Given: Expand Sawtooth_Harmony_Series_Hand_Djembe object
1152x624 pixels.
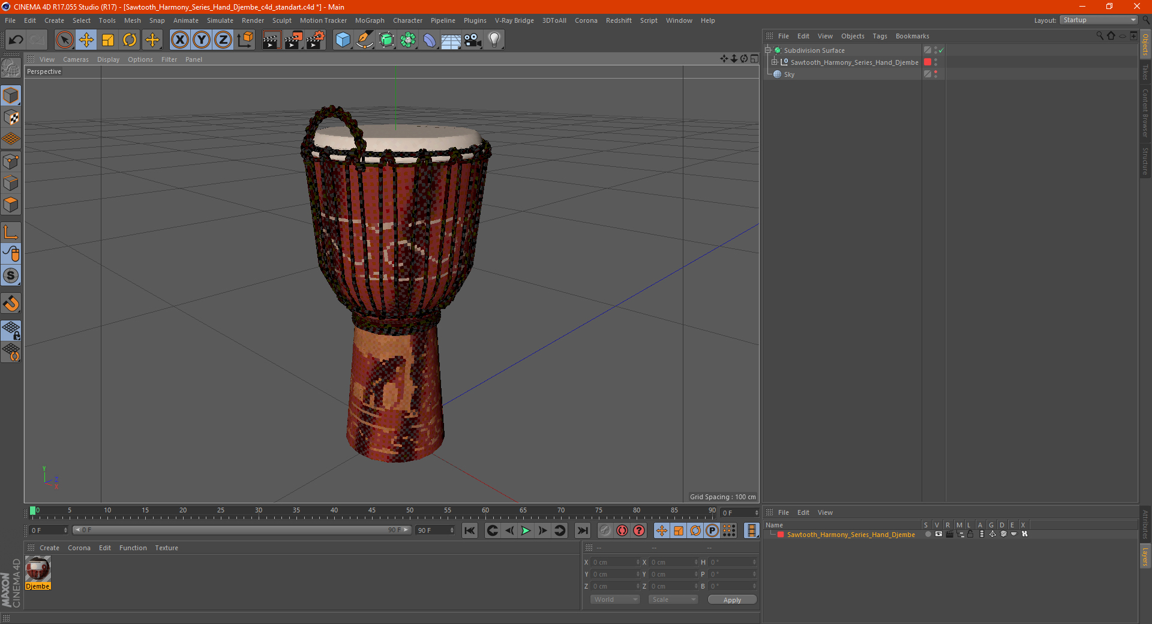Looking at the screenshot, I should coord(774,62).
